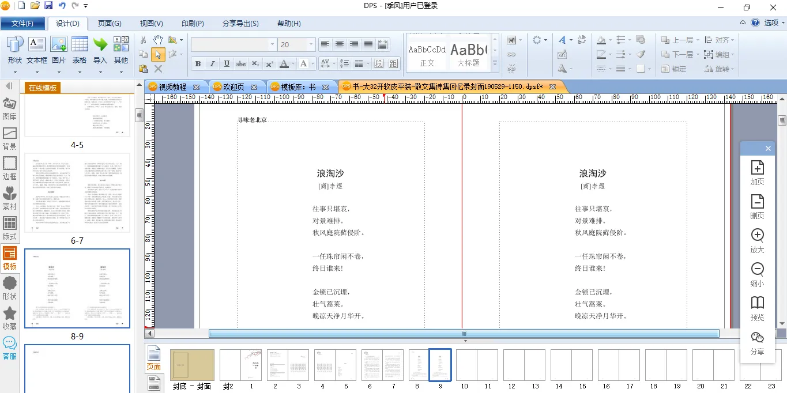Click 加页 to add a page
787x393 pixels.
(757, 172)
